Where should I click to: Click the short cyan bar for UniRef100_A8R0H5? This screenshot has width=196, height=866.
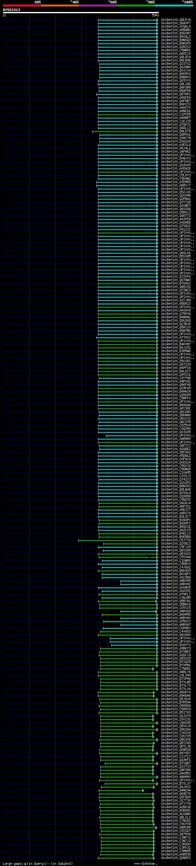point(139,581)
